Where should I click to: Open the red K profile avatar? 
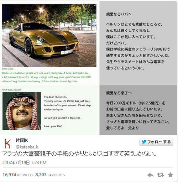coord(7,144)
